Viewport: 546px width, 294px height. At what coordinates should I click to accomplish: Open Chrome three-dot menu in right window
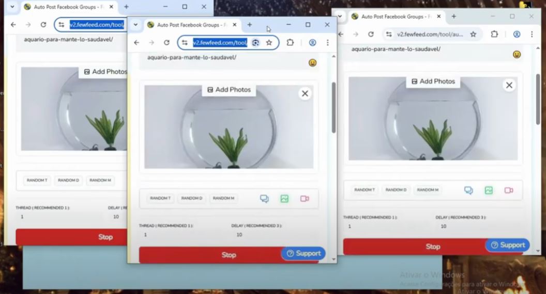tap(532, 34)
